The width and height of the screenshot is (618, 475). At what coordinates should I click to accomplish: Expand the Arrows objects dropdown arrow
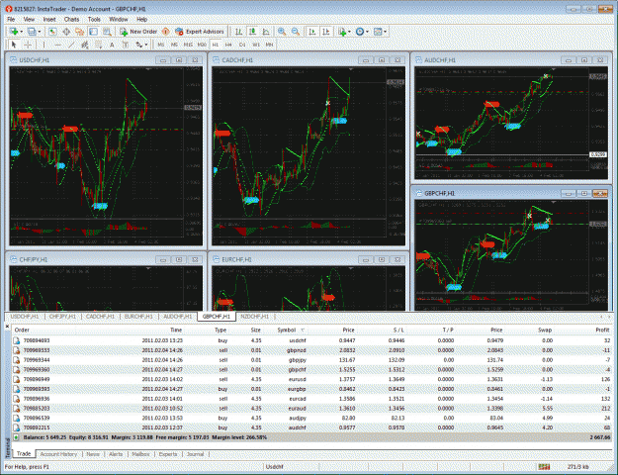point(146,45)
